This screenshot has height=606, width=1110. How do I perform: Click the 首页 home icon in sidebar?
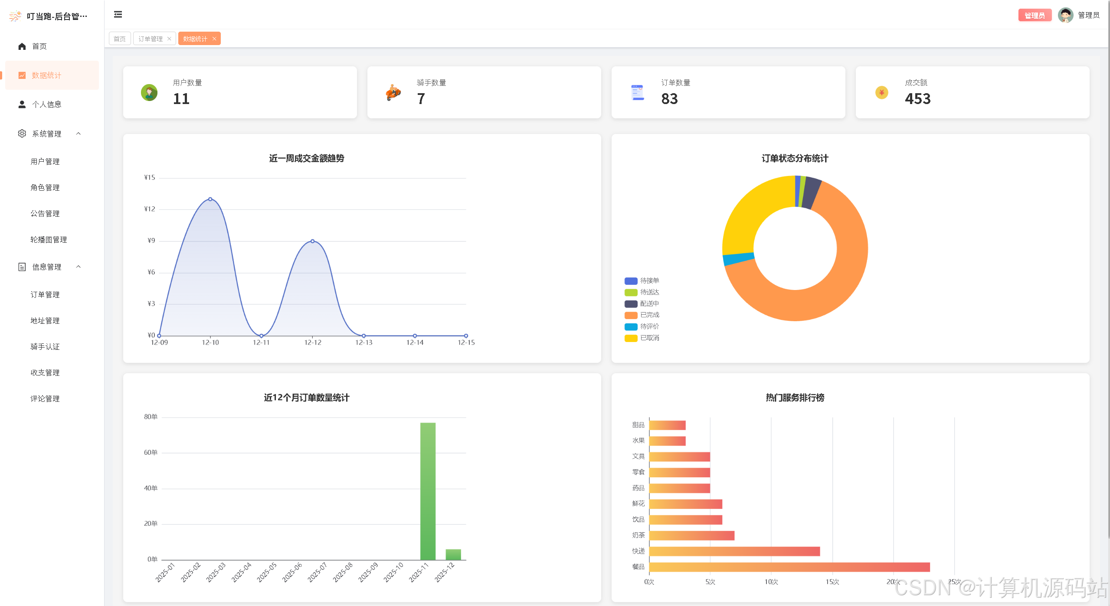[21, 46]
